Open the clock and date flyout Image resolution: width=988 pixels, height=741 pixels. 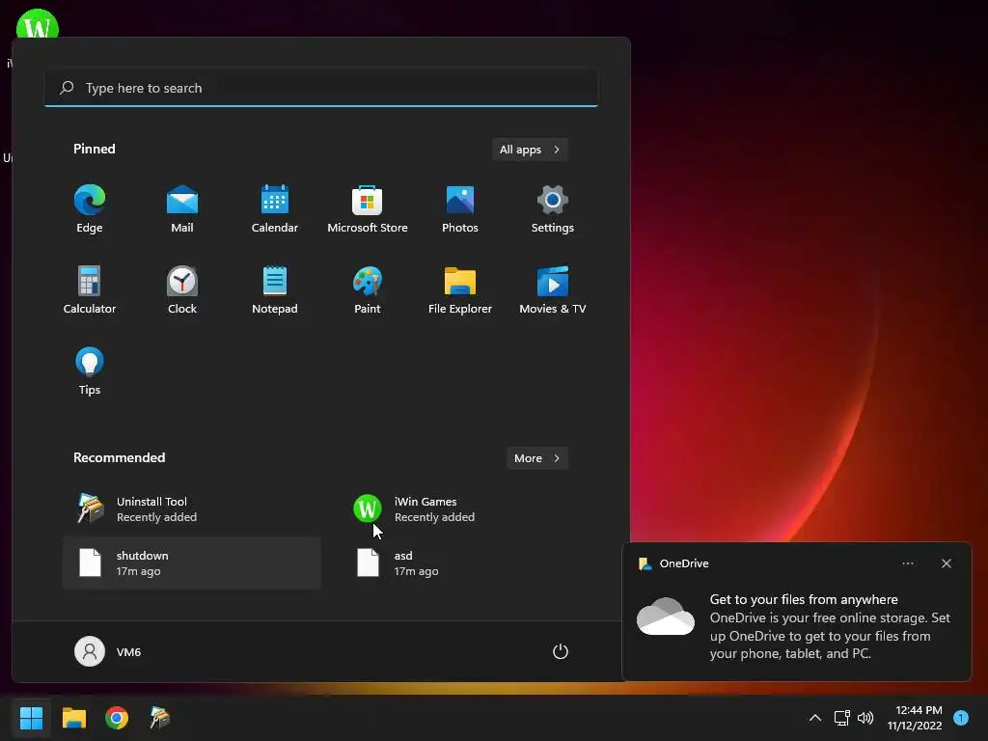point(915,718)
